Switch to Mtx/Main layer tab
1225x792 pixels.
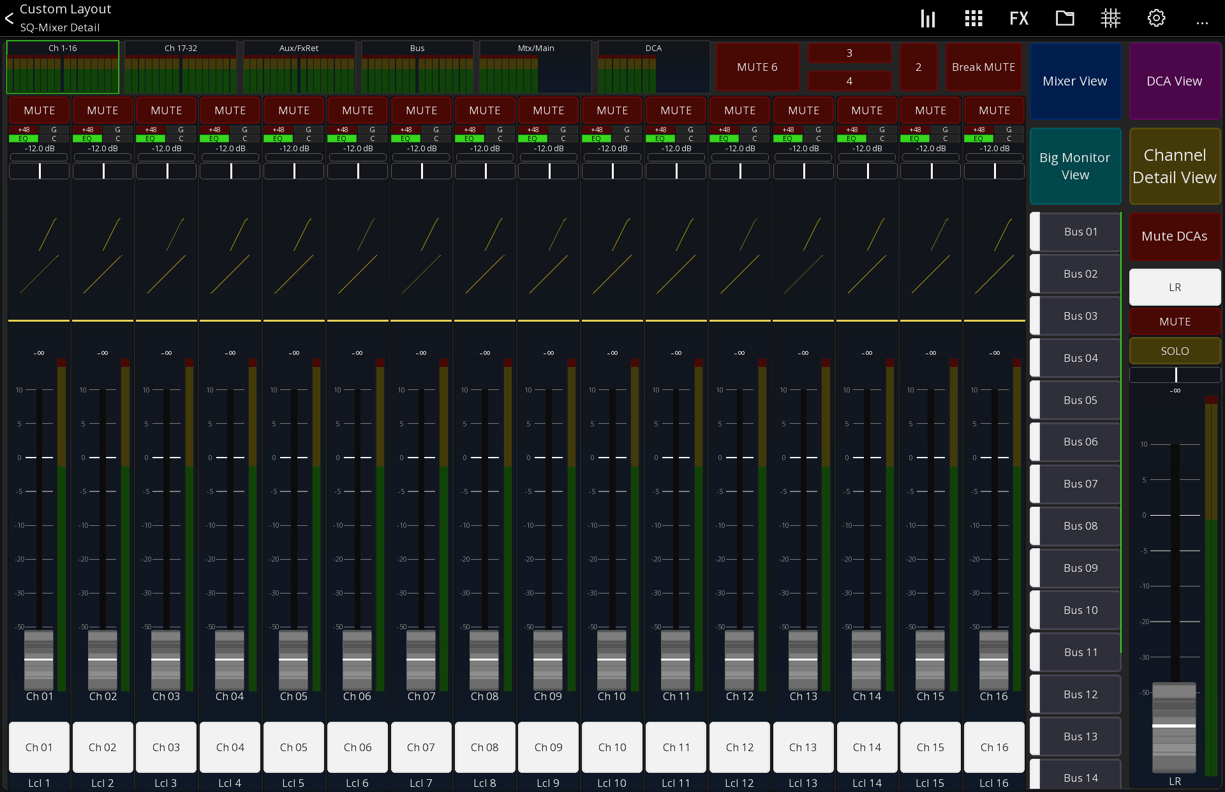click(x=536, y=67)
